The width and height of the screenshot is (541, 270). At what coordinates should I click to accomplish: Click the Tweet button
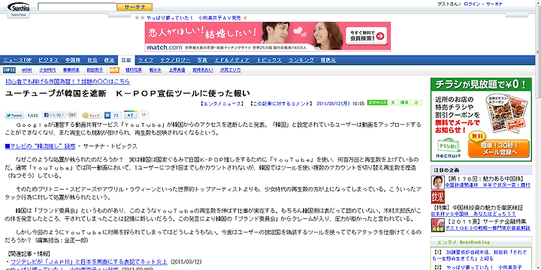point(14,115)
